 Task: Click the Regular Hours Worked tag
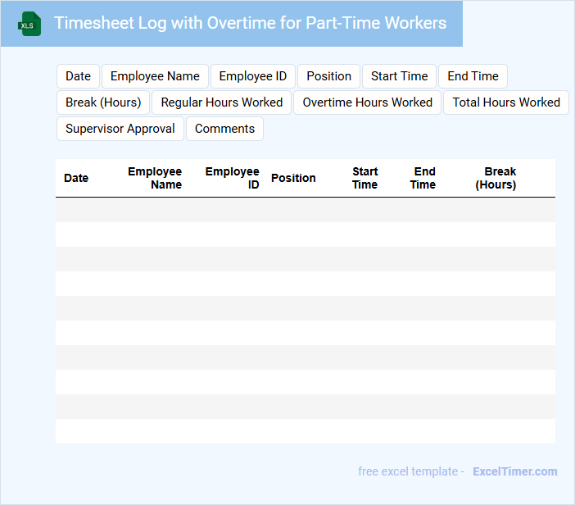pos(221,102)
